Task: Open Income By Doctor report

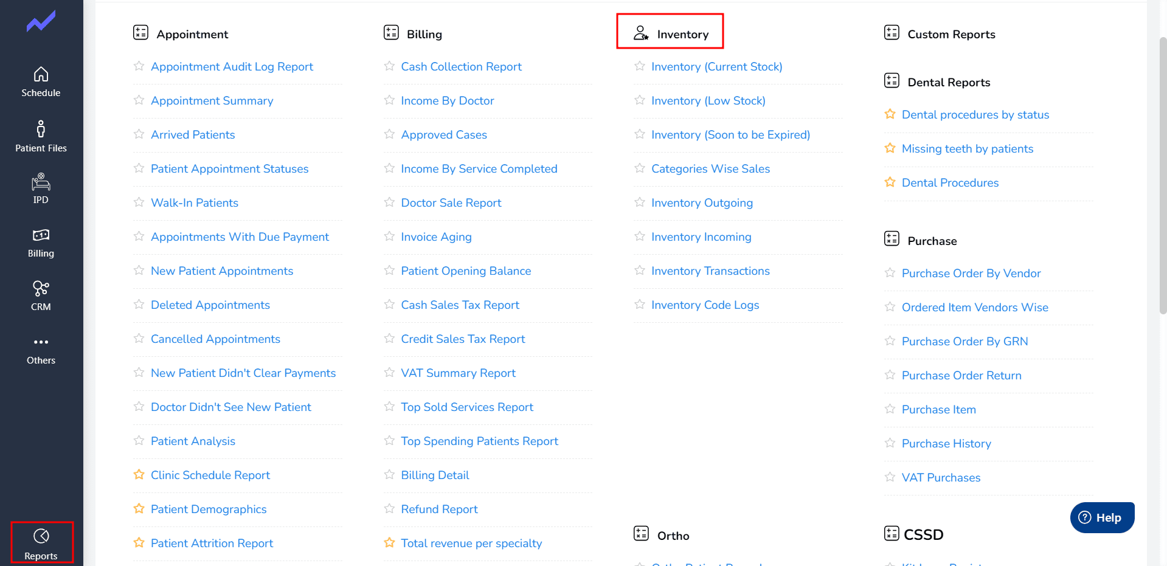Action: pyautogui.click(x=448, y=100)
